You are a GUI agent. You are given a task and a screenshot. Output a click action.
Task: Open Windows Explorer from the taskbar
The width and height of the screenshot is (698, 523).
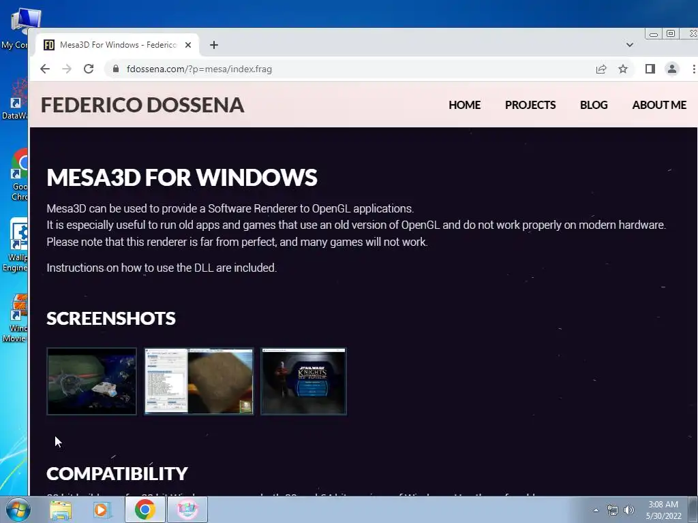click(61, 509)
